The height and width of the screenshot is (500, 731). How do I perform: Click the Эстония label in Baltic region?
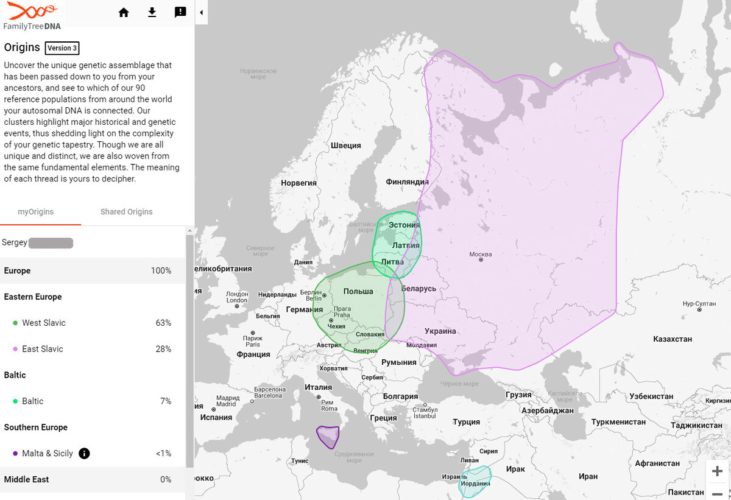pyautogui.click(x=404, y=225)
